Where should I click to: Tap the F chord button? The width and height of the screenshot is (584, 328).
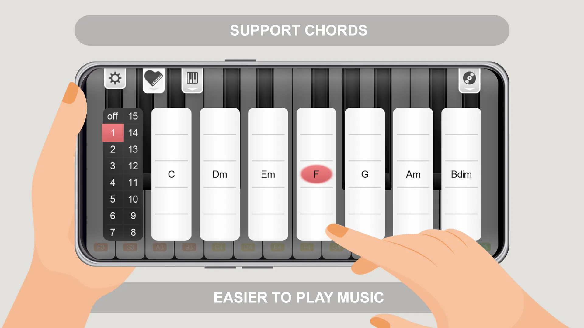click(316, 173)
